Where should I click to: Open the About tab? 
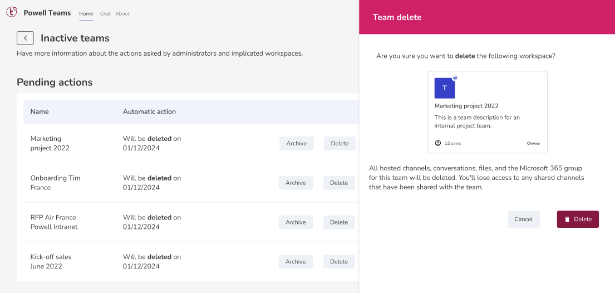click(x=123, y=13)
